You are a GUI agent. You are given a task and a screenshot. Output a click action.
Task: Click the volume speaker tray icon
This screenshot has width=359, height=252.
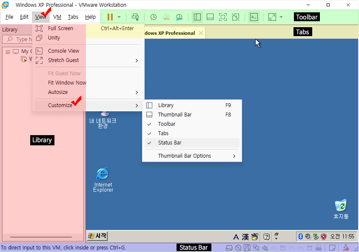tap(308, 236)
